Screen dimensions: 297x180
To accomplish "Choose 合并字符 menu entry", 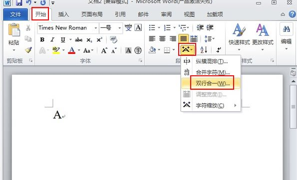I will [x=211, y=72].
